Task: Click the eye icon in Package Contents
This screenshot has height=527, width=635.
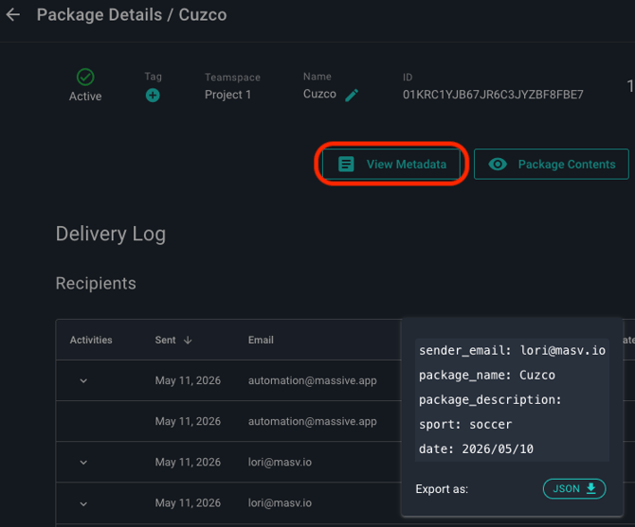Action: click(x=498, y=164)
